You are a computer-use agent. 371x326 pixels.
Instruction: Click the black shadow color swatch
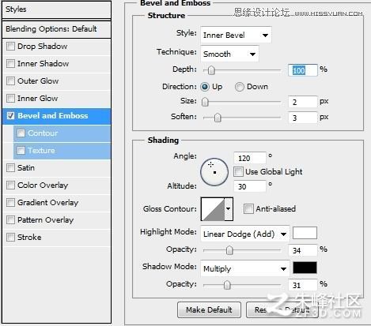coord(305,268)
